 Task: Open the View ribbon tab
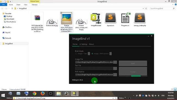tap(26, 5)
